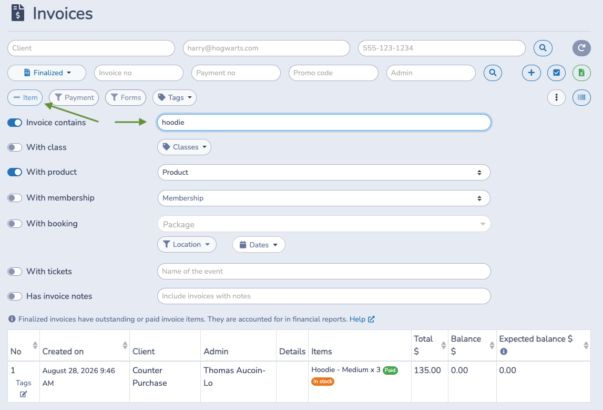Open the Help link

click(x=362, y=319)
